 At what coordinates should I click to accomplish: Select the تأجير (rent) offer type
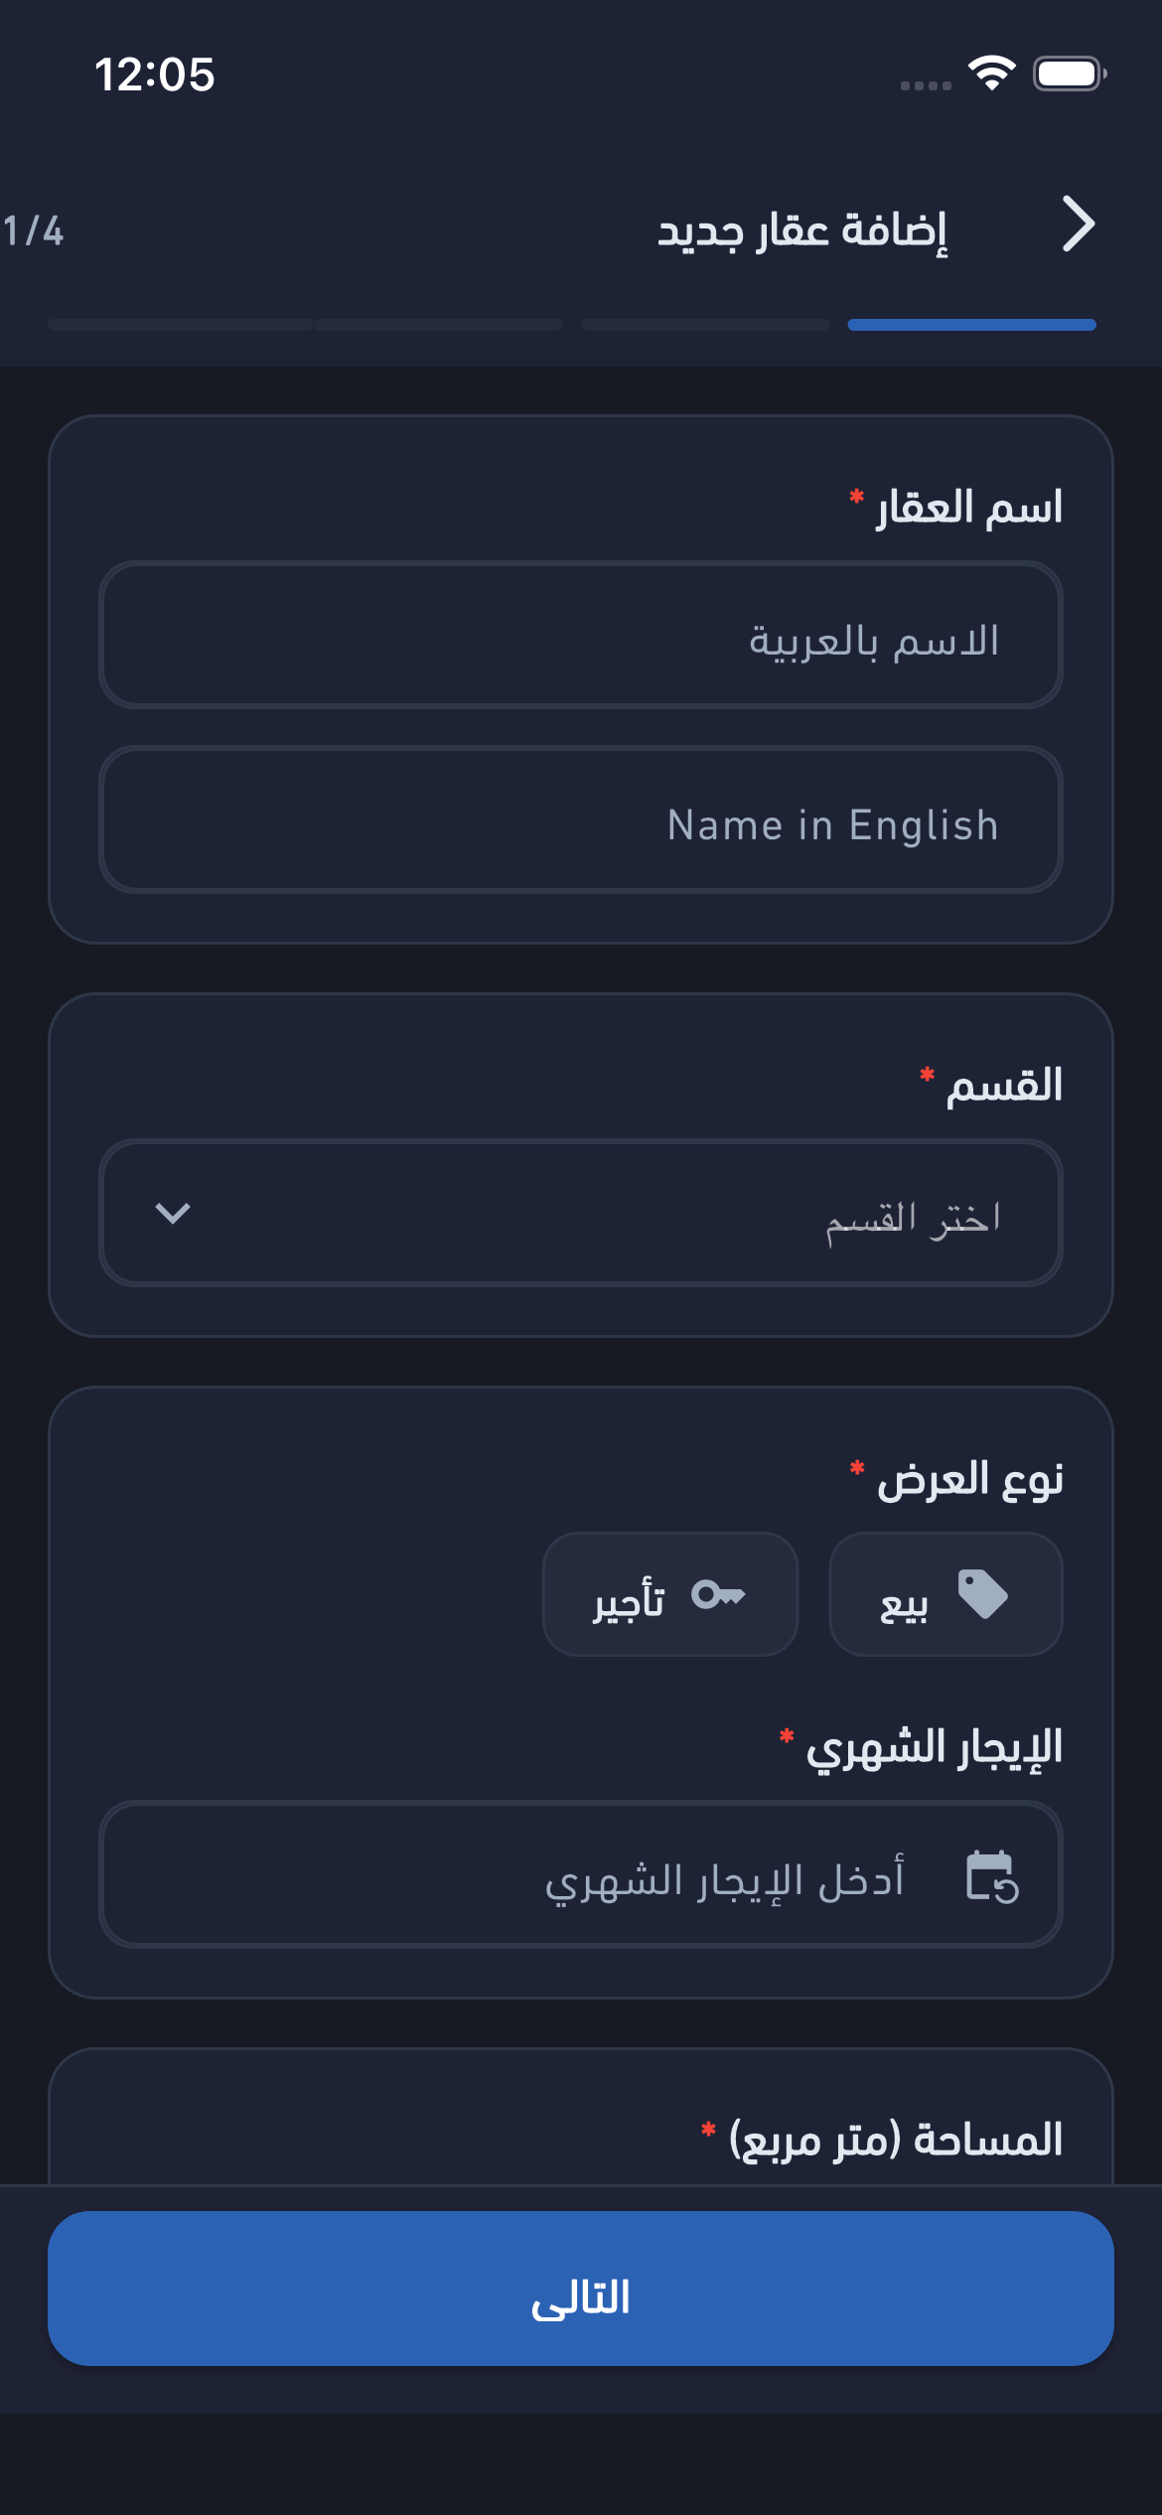pyautogui.click(x=669, y=1594)
